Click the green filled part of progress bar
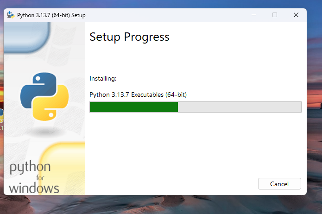This screenshot has width=322, height=214. [x=133, y=107]
